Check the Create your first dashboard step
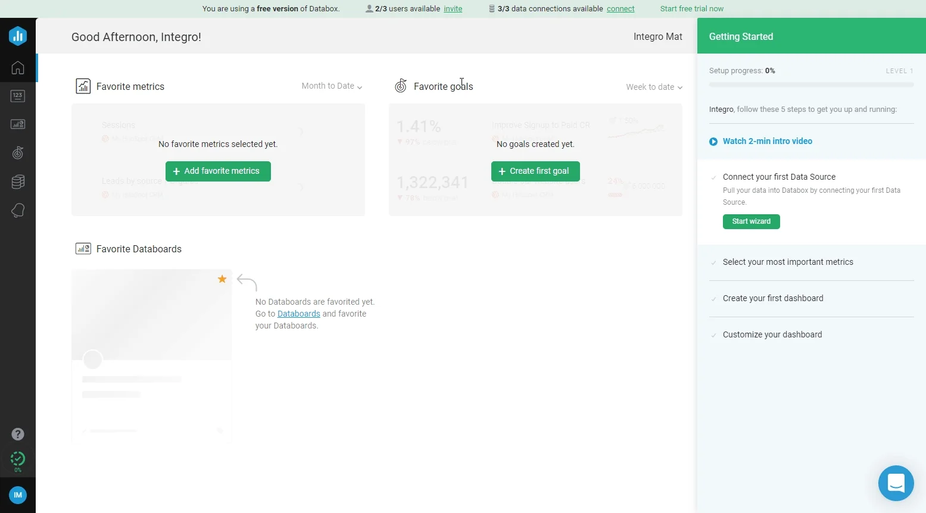This screenshot has height=513, width=926. (713, 299)
